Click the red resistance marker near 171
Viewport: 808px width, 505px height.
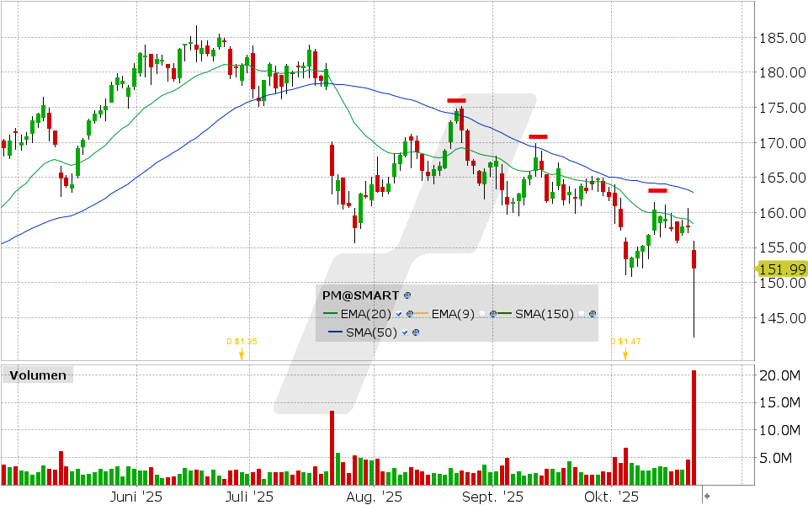[x=538, y=136]
